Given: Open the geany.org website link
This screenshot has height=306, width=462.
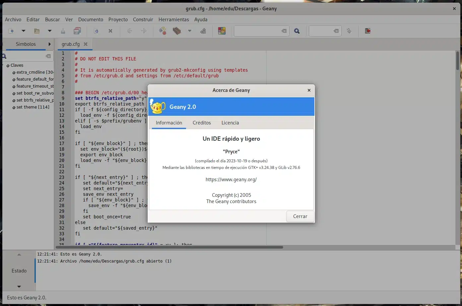Looking at the screenshot, I should coord(231,180).
